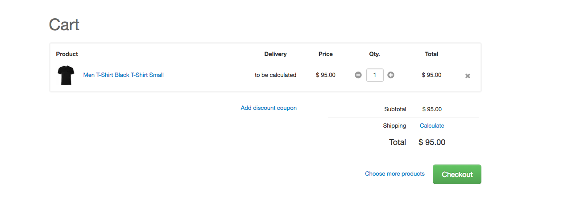Click the large order Total label
This screenshot has height=201, width=580.
(x=397, y=142)
